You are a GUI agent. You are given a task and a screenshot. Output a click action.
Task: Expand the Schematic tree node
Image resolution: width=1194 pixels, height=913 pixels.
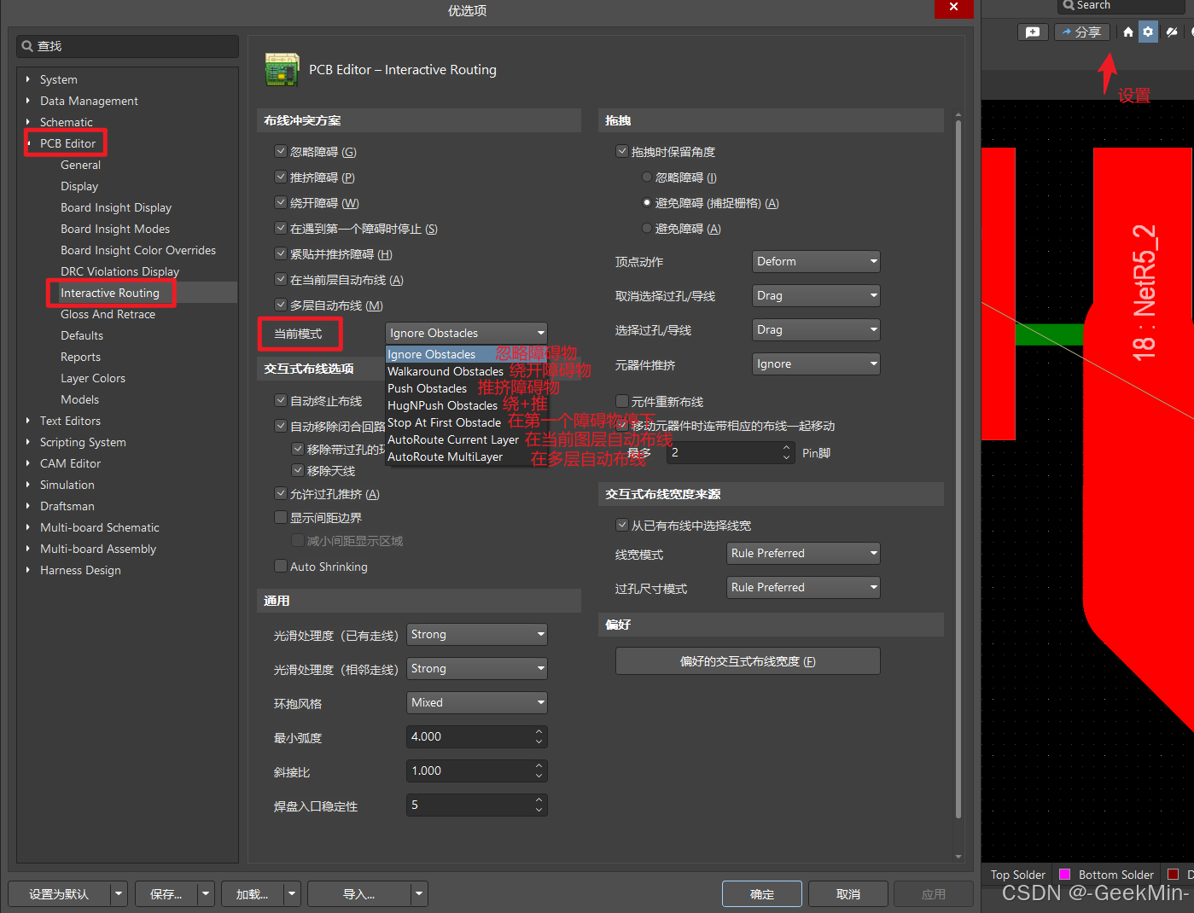coord(28,122)
